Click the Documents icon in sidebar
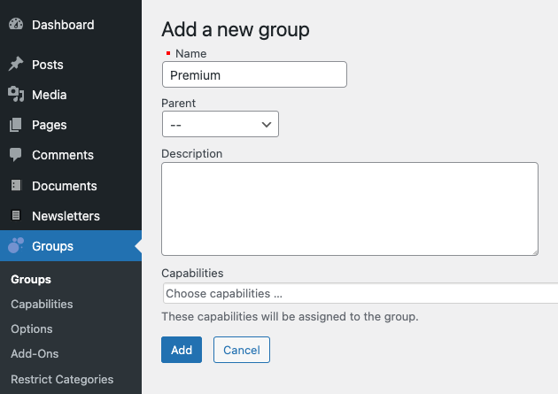The height and width of the screenshot is (394, 558). [16, 185]
